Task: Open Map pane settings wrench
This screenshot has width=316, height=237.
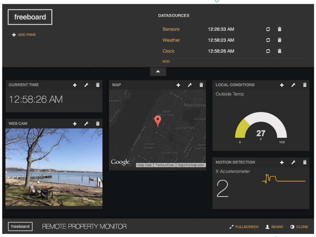Action: [x=190, y=85]
